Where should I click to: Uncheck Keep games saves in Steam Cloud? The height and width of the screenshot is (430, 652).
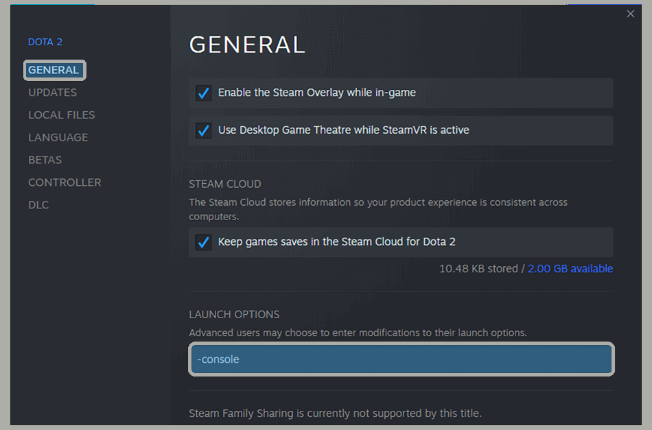point(204,242)
